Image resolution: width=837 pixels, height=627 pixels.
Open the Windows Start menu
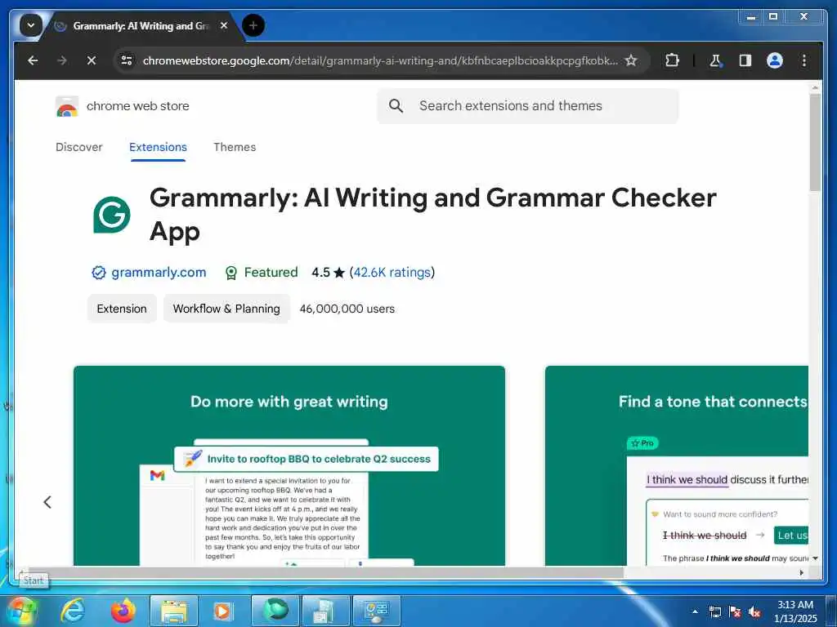click(20, 611)
